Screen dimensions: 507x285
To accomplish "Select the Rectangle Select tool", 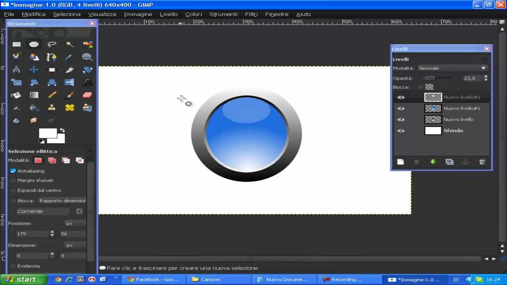I will point(16,44).
